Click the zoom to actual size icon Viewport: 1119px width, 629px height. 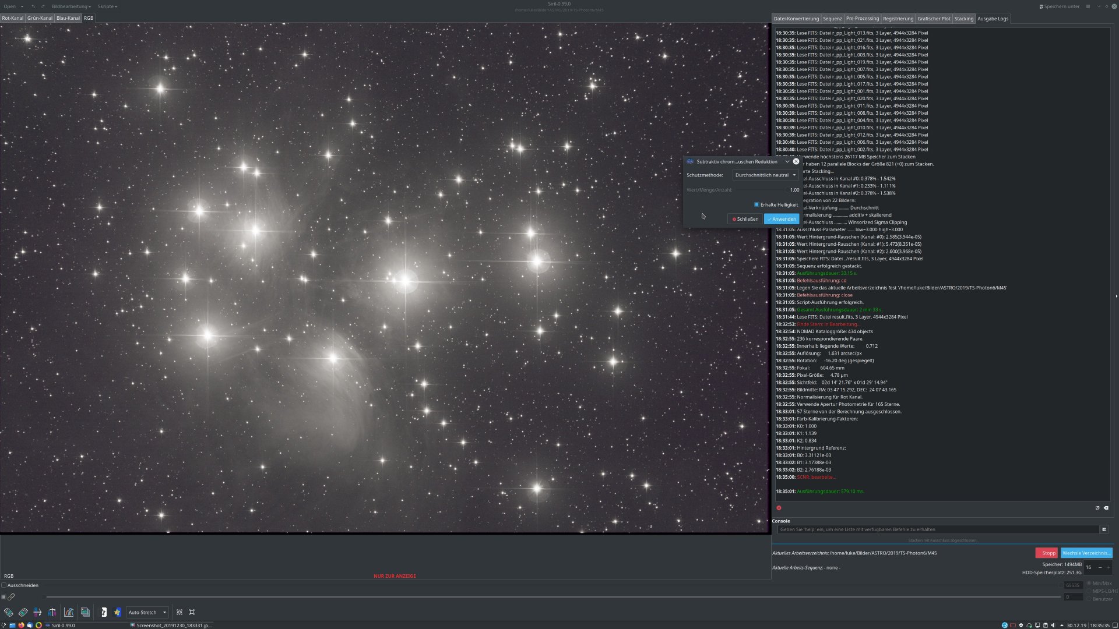pyautogui.click(x=192, y=612)
